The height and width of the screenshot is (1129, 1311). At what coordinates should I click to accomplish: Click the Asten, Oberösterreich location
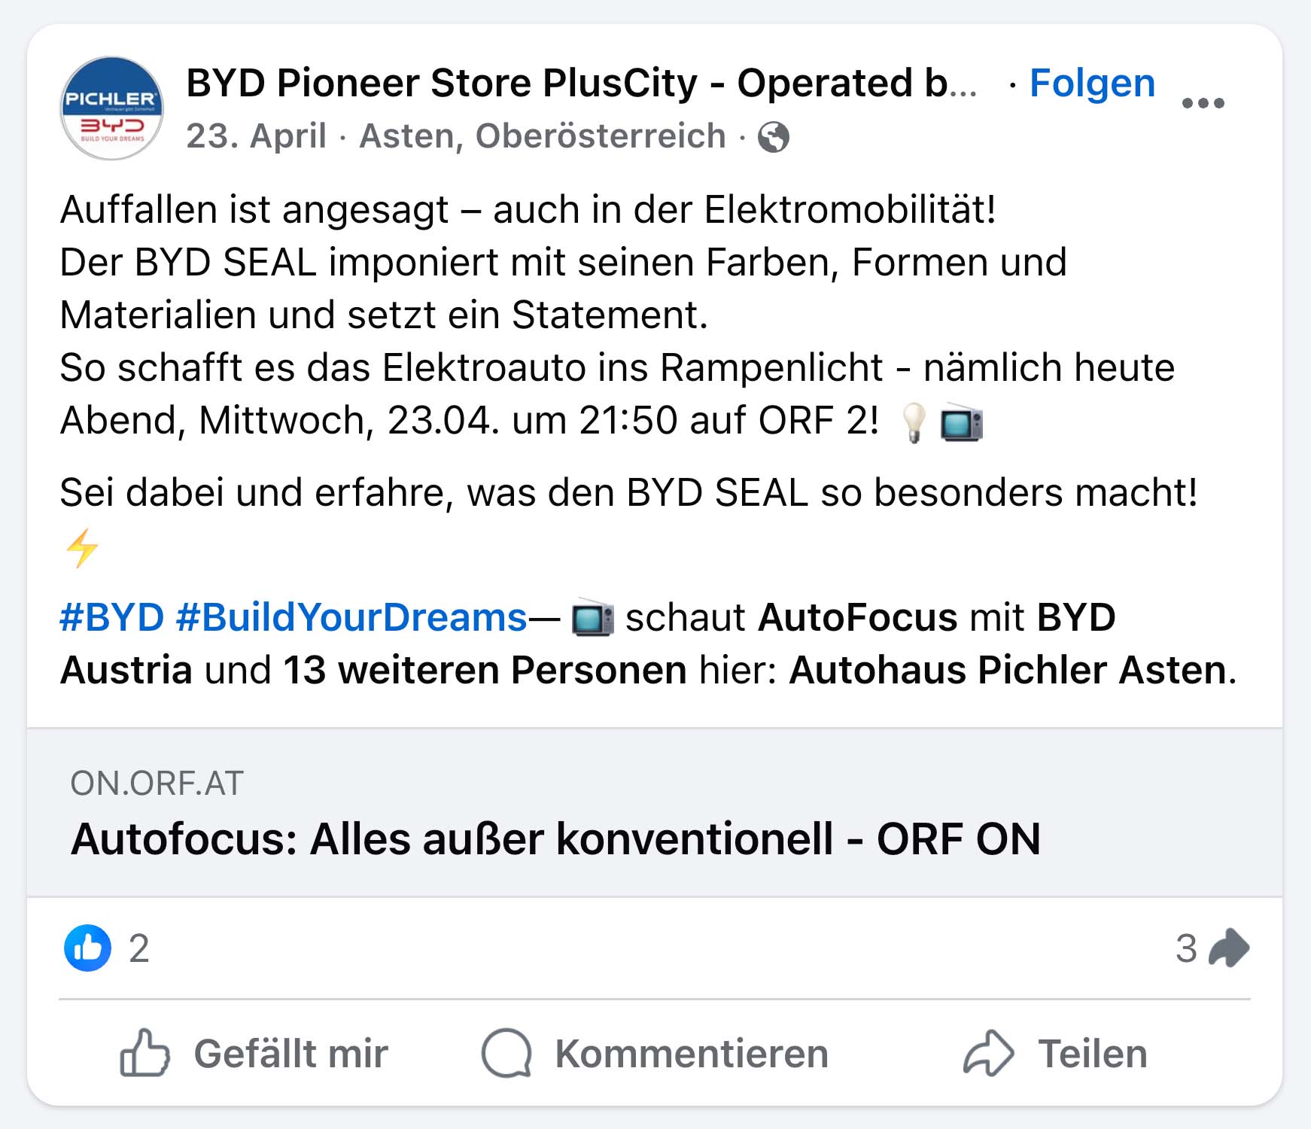pos(542,136)
